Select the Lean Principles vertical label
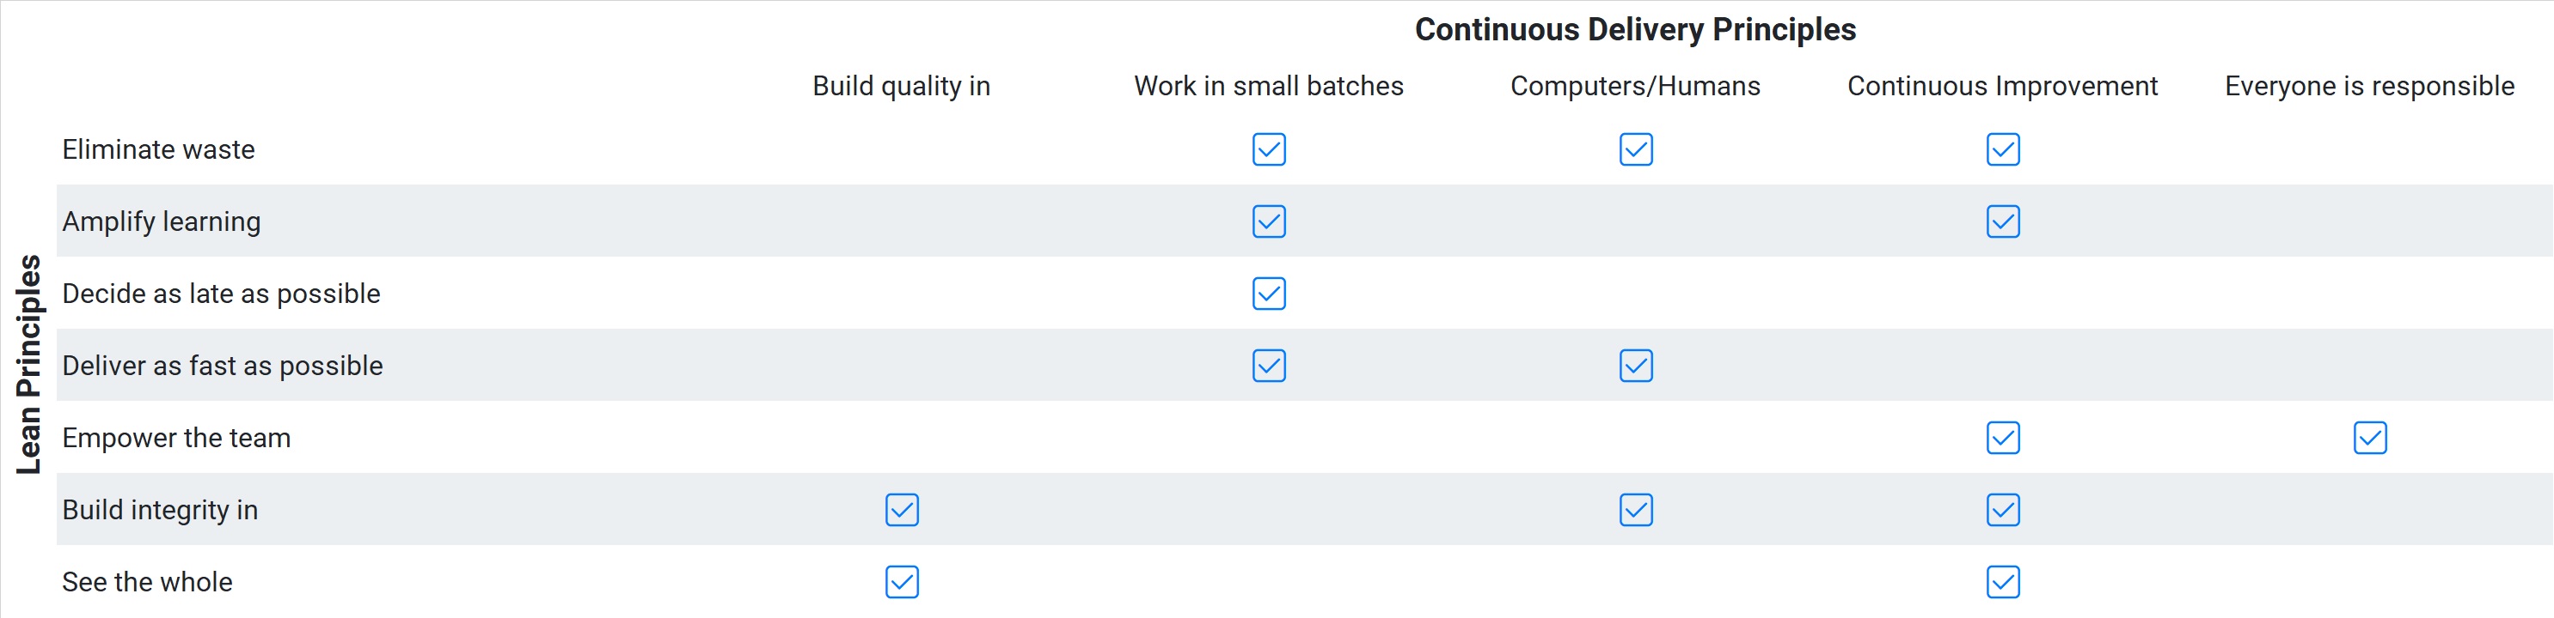 click(28, 365)
